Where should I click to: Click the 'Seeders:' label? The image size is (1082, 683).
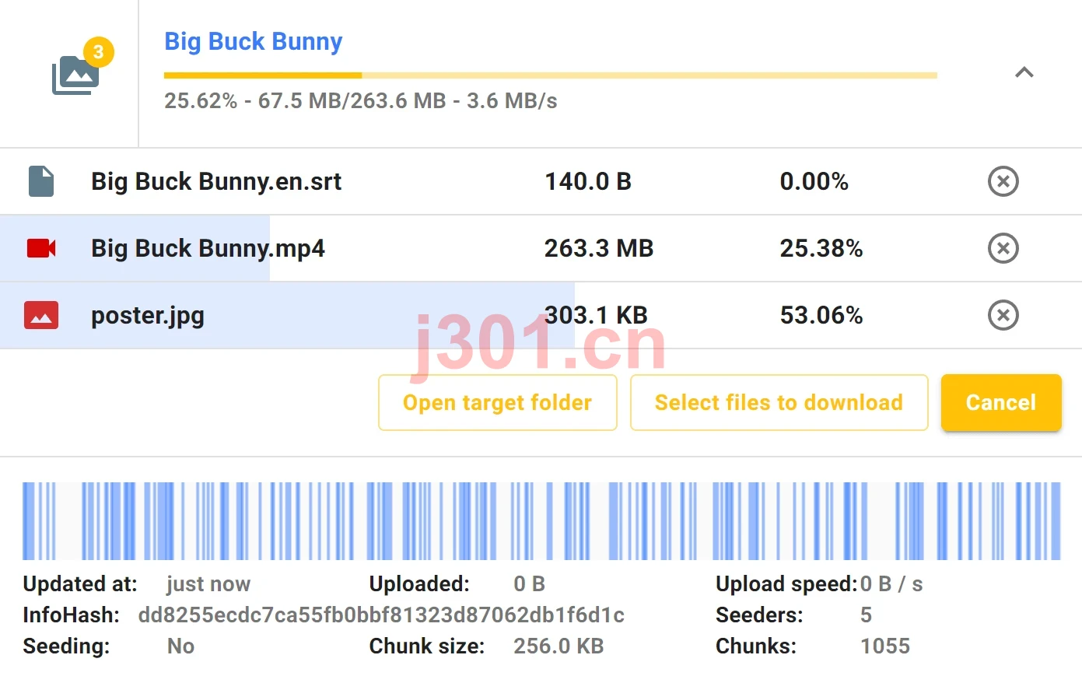coord(759,615)
